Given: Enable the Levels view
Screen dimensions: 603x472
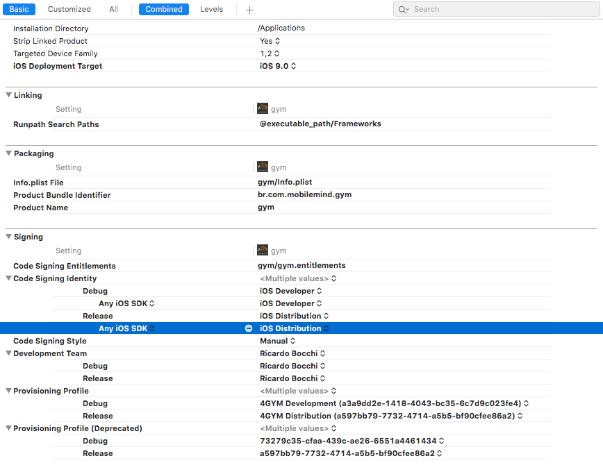Looking at the screenshot, I should click(x=212, y=10).
